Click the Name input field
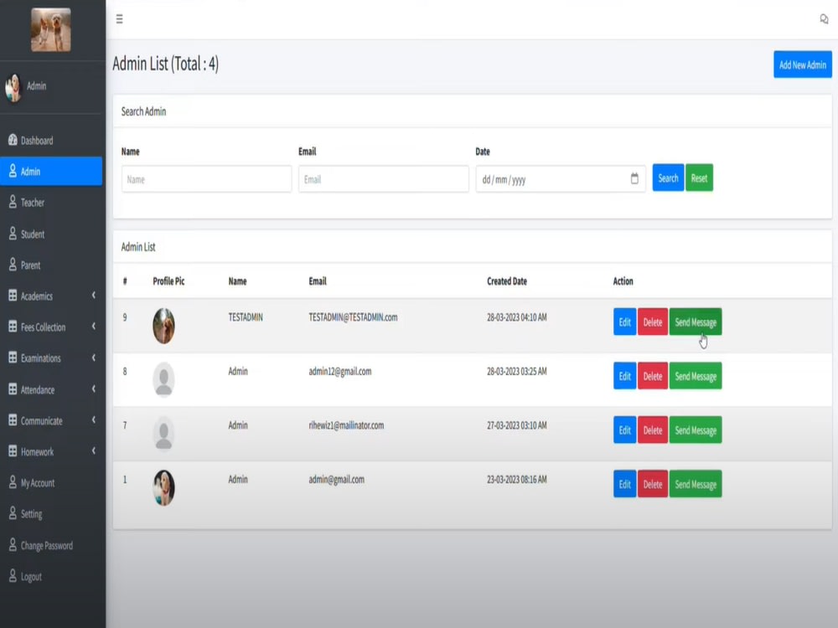Viewport: 838px width, 628px height. pyautogui.click(x=206, y=178)
